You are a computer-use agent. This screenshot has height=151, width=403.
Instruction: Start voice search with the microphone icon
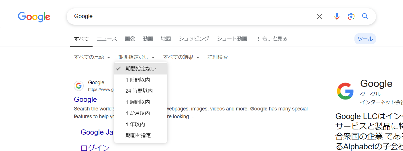(337, 16)
